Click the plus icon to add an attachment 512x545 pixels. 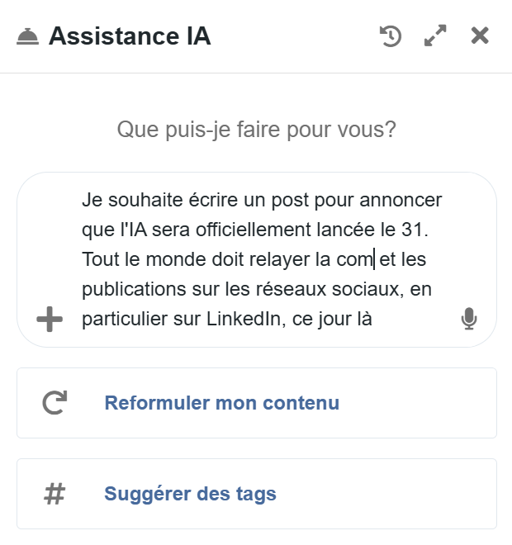click(50, 319)
